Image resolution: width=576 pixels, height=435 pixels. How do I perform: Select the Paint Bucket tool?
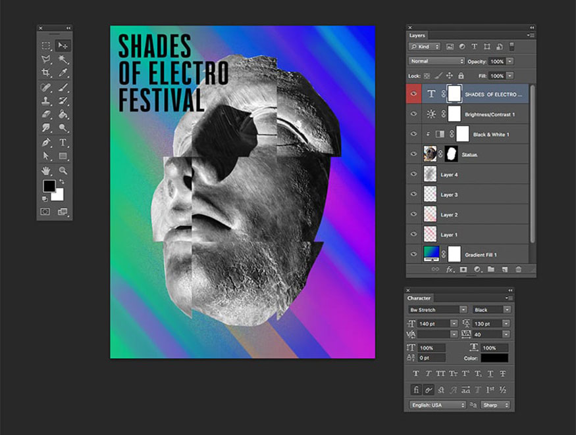[63, 114]
